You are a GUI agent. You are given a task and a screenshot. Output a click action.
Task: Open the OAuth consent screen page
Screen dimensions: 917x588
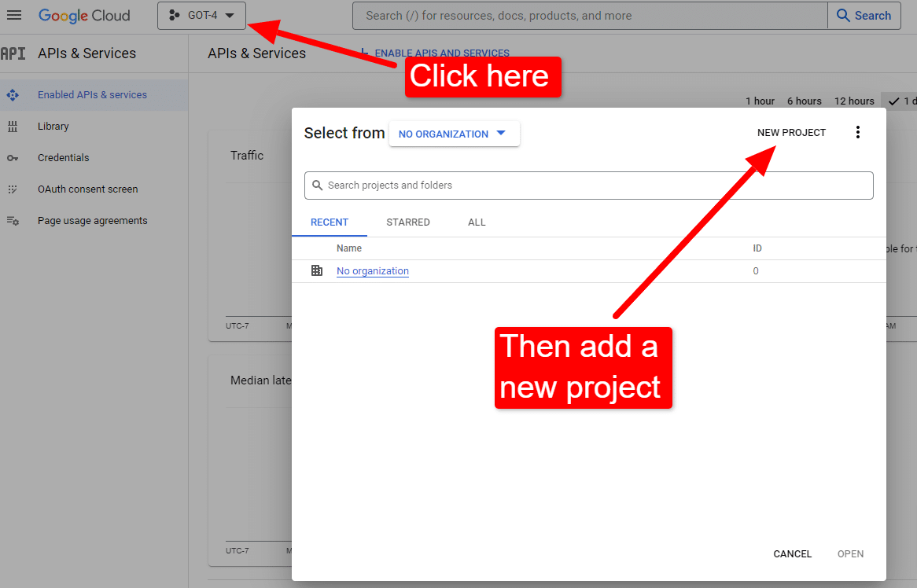[87, 189]
